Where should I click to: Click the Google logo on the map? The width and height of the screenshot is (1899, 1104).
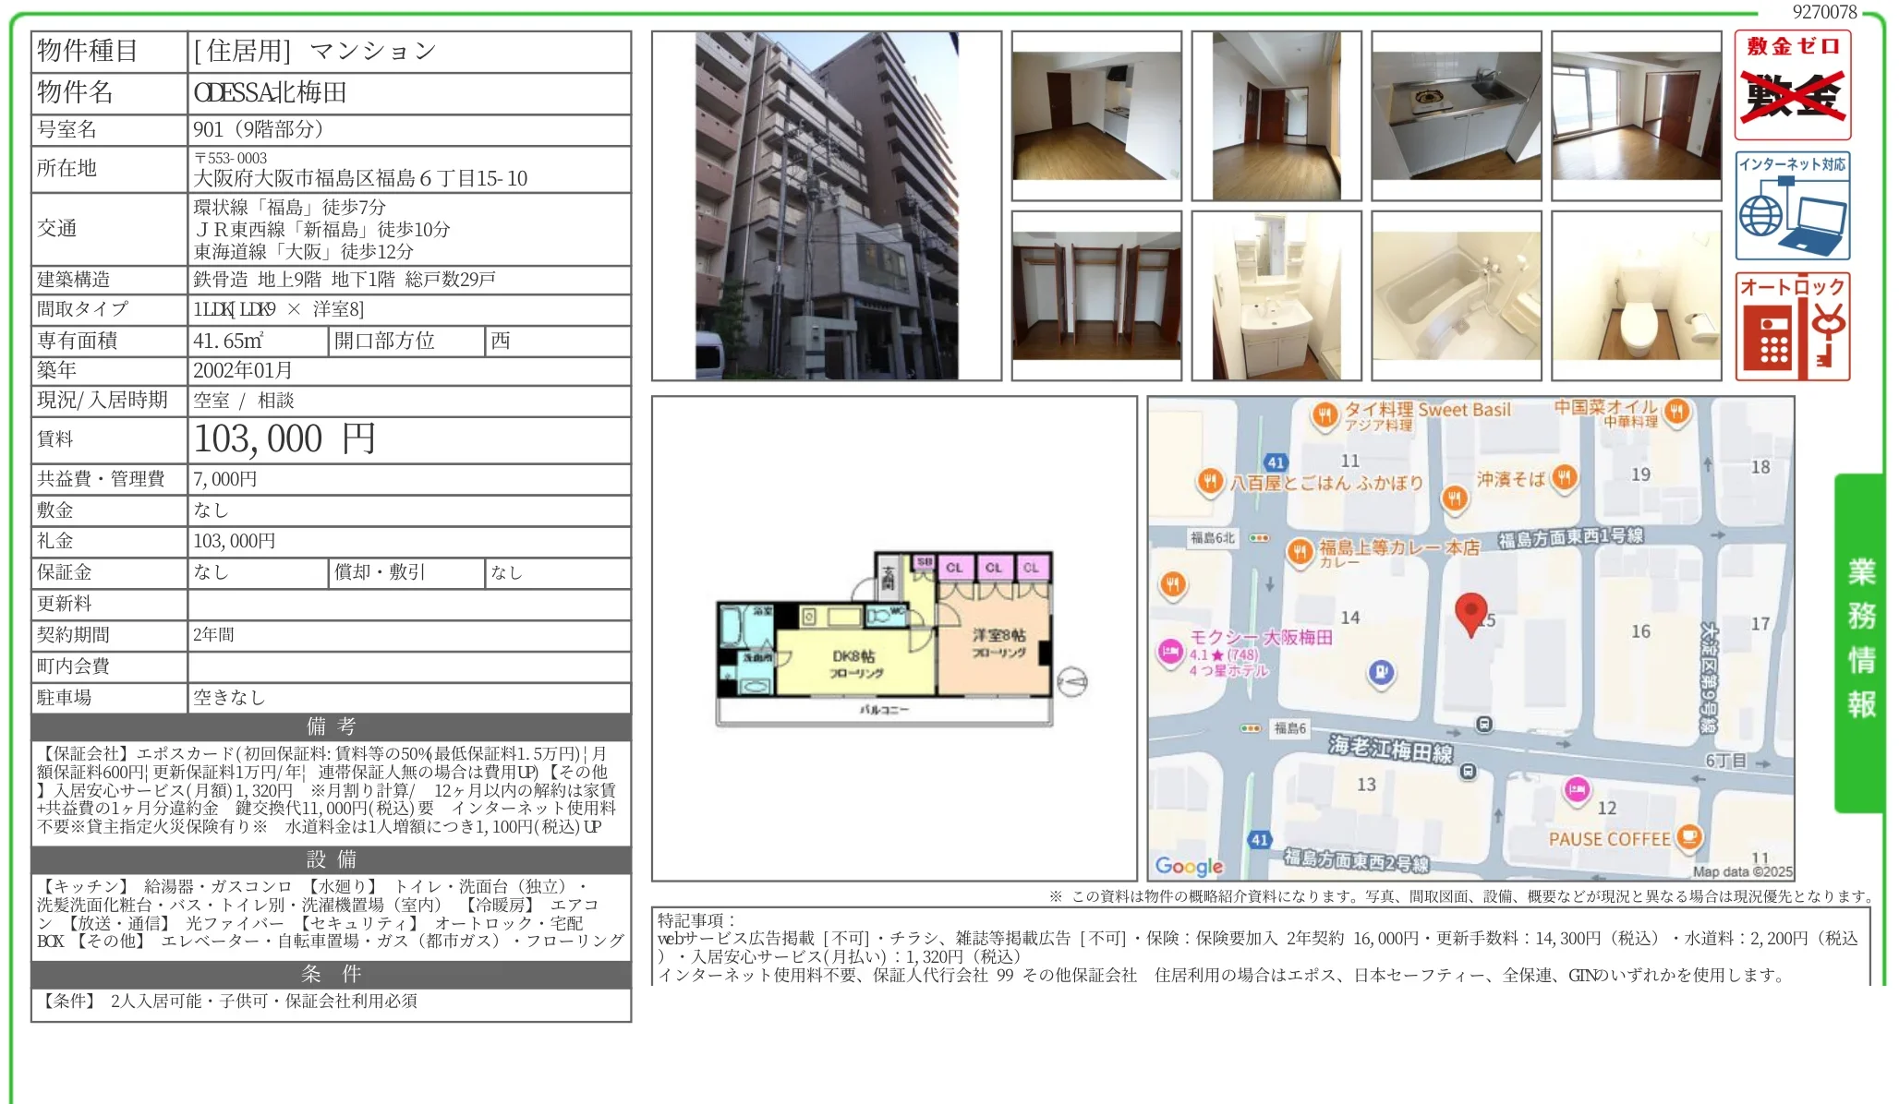click(x=1188, y=866)
